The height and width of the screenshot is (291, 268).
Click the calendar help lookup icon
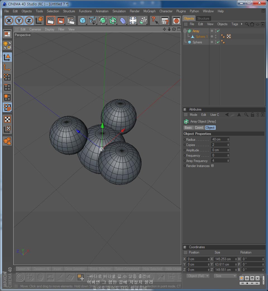tap(164, 21)
